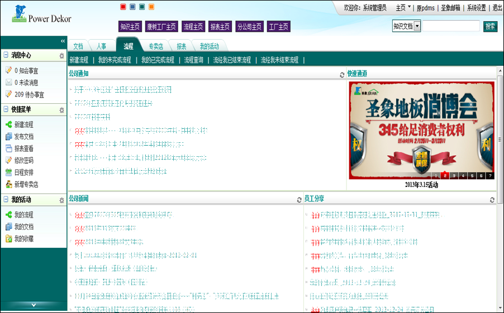Select banner slide number 1
504x313 pixels.
[x=435, y=176]
